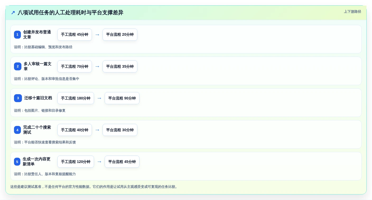Select the 手工流程 70分钟 chip

tap(75, 66)
